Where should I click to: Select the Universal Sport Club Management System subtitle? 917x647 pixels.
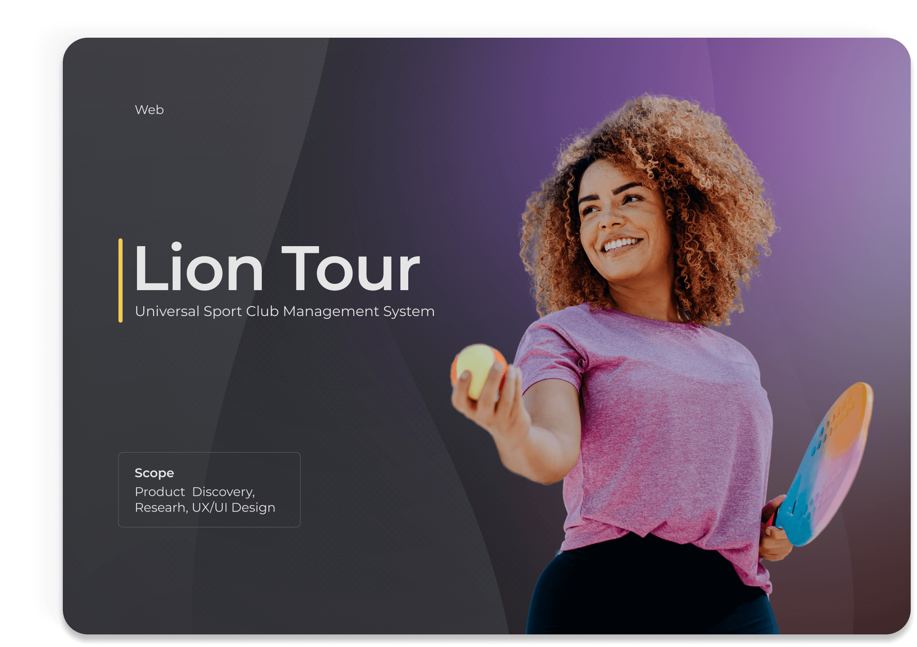click(284, 311)
